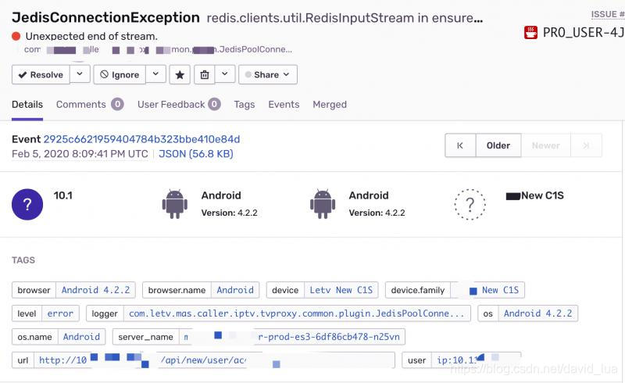Click the purple question mark icon beside 10.1
The width and height of the screenshot is (625, 383).
pyautogui.click(x=27, y=204)
